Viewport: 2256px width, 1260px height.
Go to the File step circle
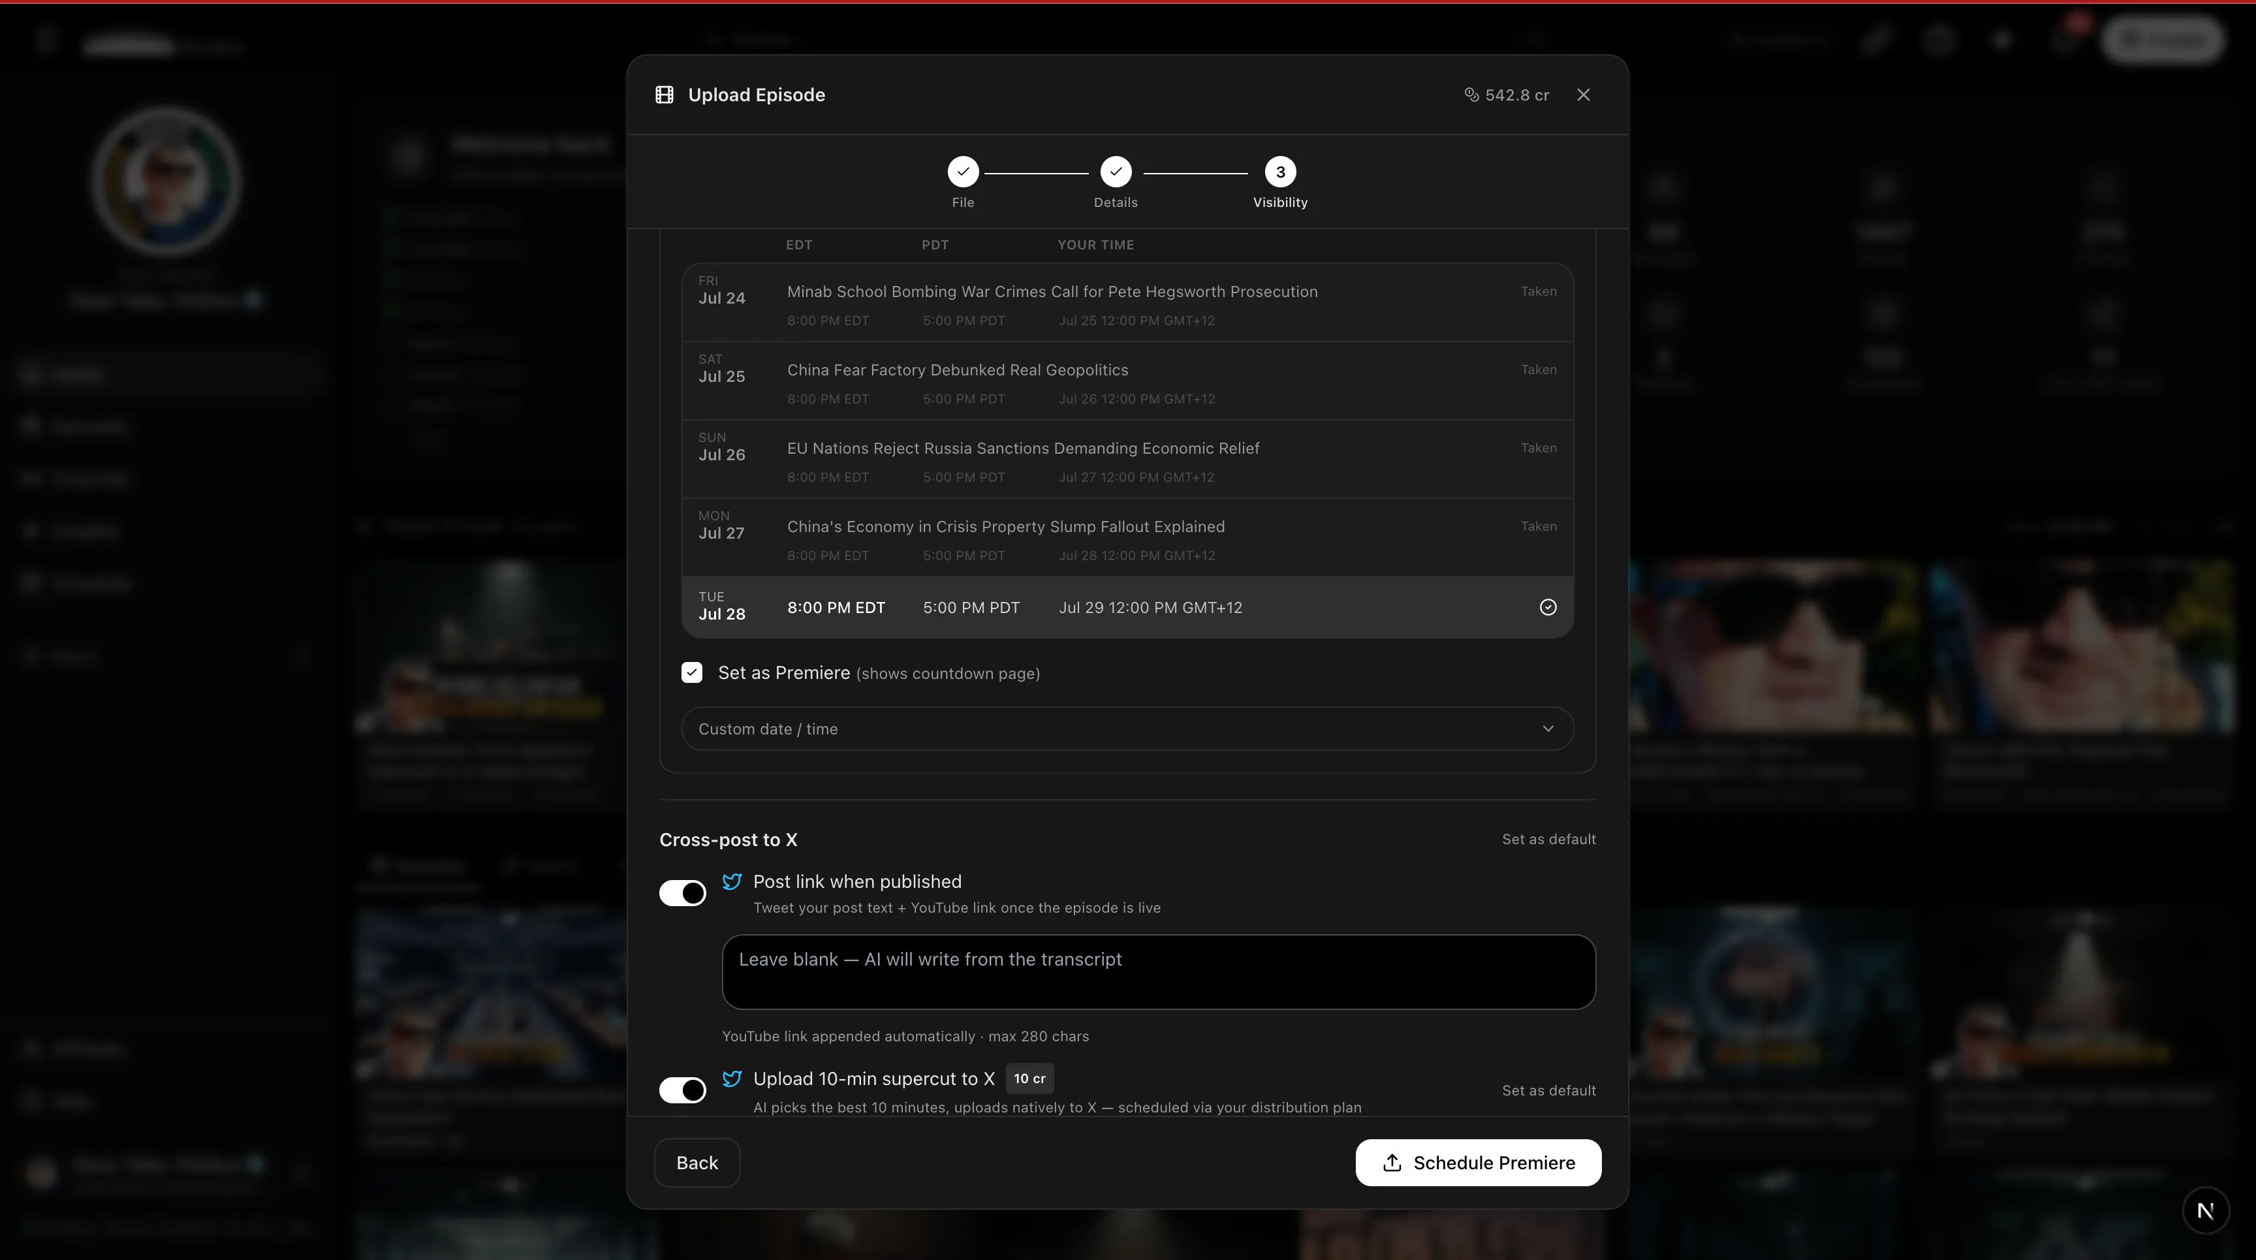[x=962, y=172]
